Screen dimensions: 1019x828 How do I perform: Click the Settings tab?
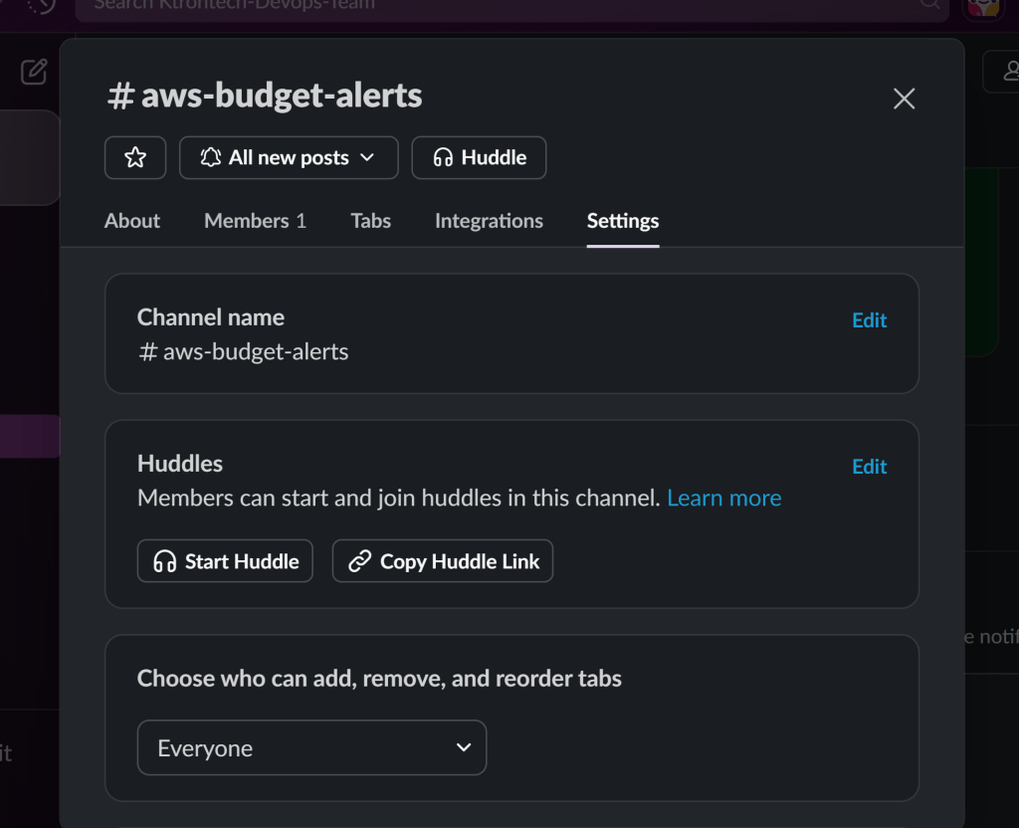click(x=623, y=221)
